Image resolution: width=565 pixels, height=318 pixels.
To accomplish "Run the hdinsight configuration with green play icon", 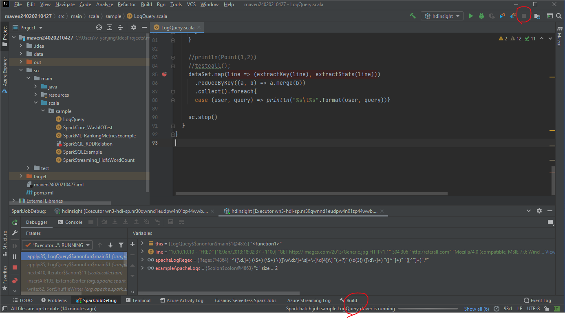I will [x=471, y=15].
